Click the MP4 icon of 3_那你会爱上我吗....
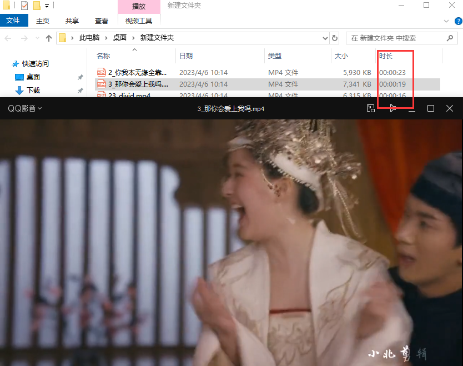Screen dimensions: 463x366 pos(101,84)
